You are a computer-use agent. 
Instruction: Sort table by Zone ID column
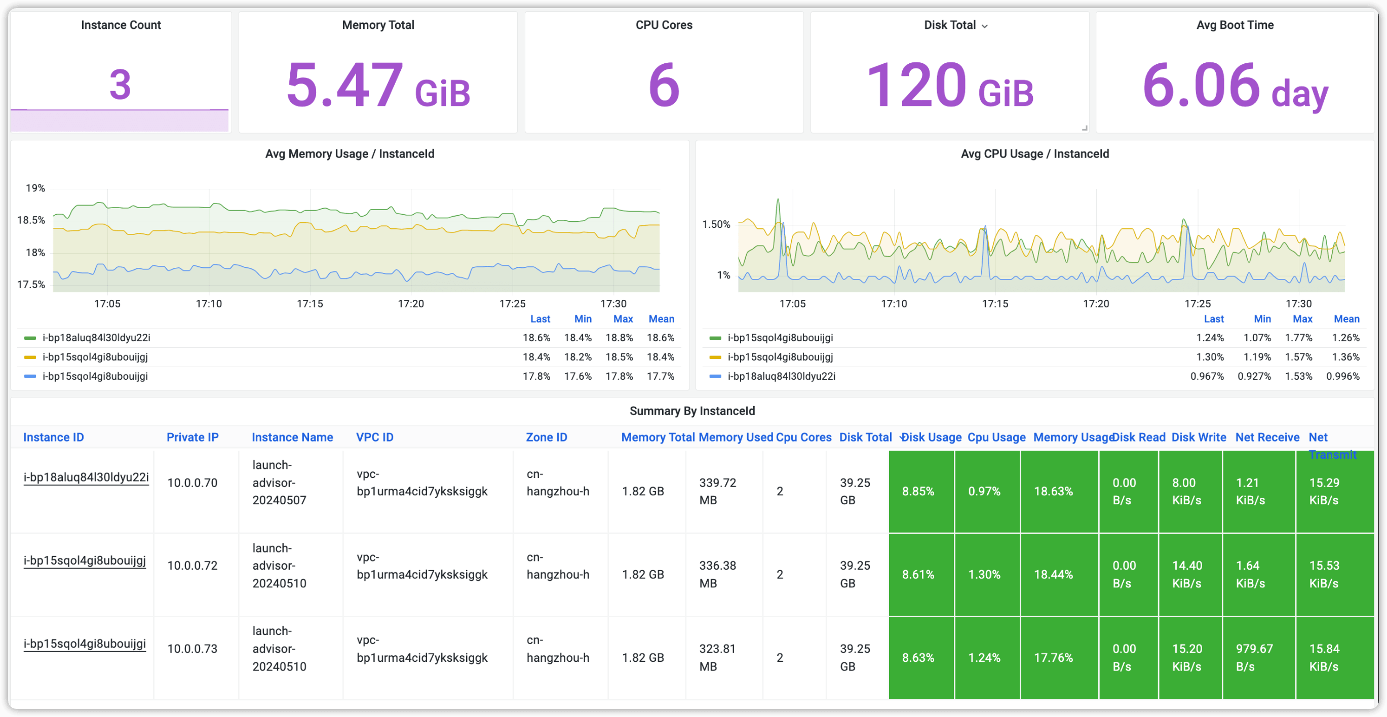coord(547,437)
